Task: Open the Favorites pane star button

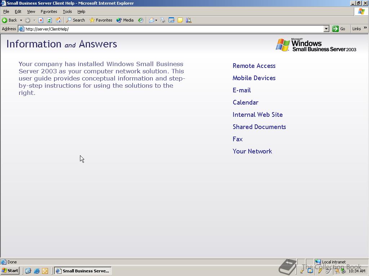Action: (101, 20)
